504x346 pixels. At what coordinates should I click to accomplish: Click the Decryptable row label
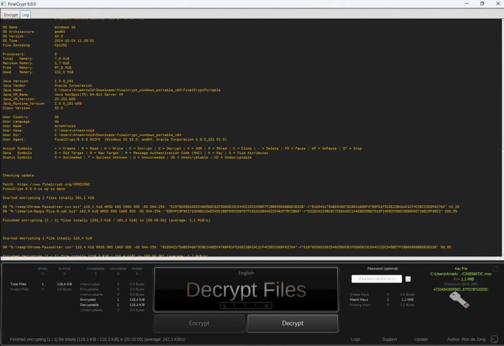click(x=89, y=305)
